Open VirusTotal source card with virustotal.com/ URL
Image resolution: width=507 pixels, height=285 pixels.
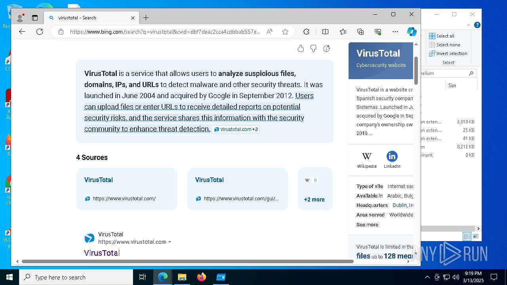coord(127,189)
